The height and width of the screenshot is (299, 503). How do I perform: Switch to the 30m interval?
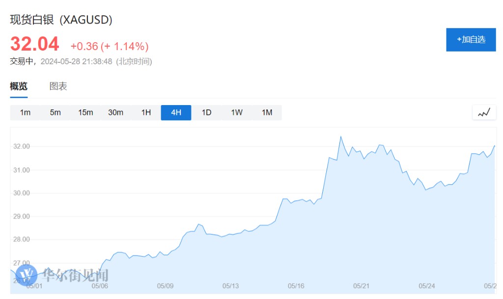point(115,112)
